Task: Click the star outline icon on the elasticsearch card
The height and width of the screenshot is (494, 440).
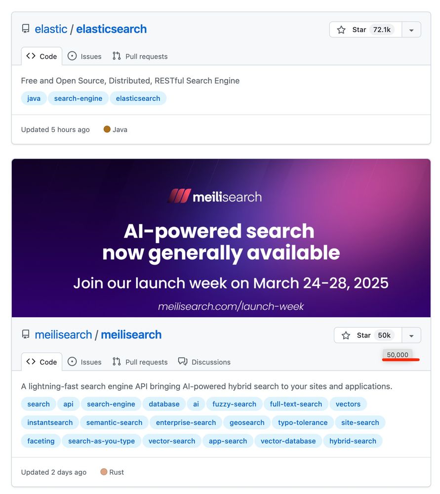Action: click(x=341, y=30)
